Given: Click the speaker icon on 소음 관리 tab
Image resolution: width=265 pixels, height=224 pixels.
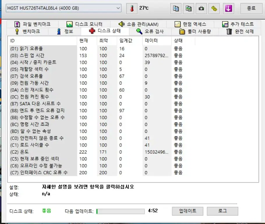Looking at the screenshot, I should pos(122,24).
